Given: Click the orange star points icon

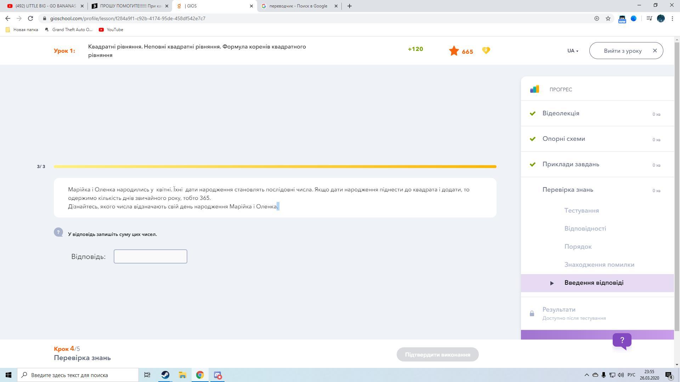Looking at the screenshot, I should 454,51.
